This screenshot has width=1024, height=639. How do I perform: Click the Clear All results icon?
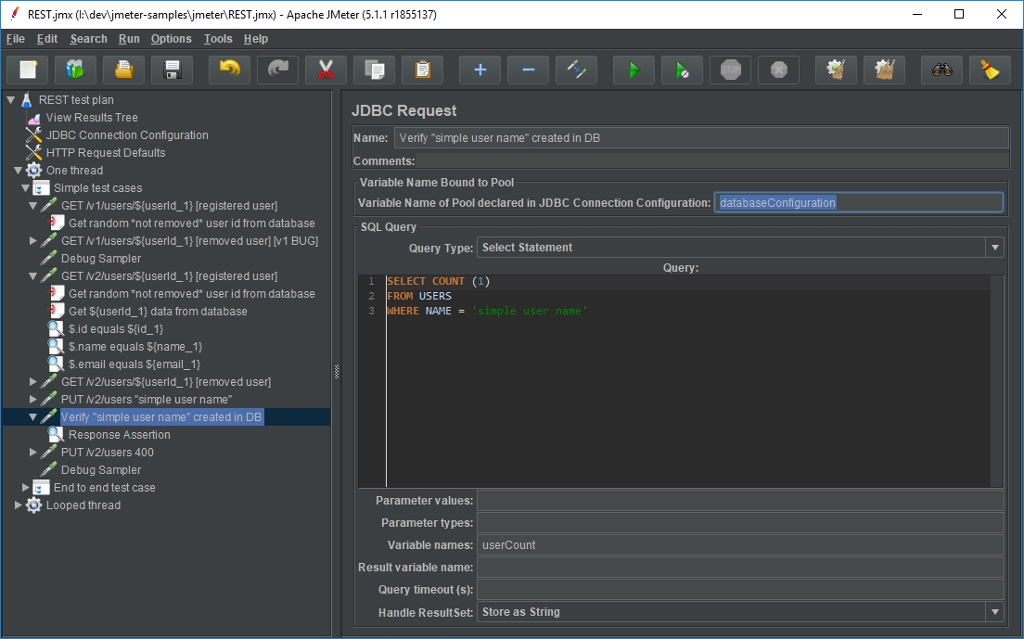884,70
